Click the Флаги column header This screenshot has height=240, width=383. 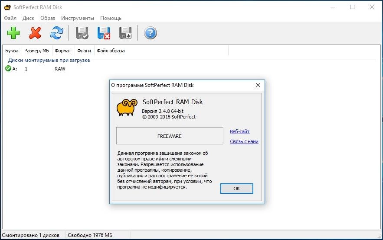click(84, 51)
